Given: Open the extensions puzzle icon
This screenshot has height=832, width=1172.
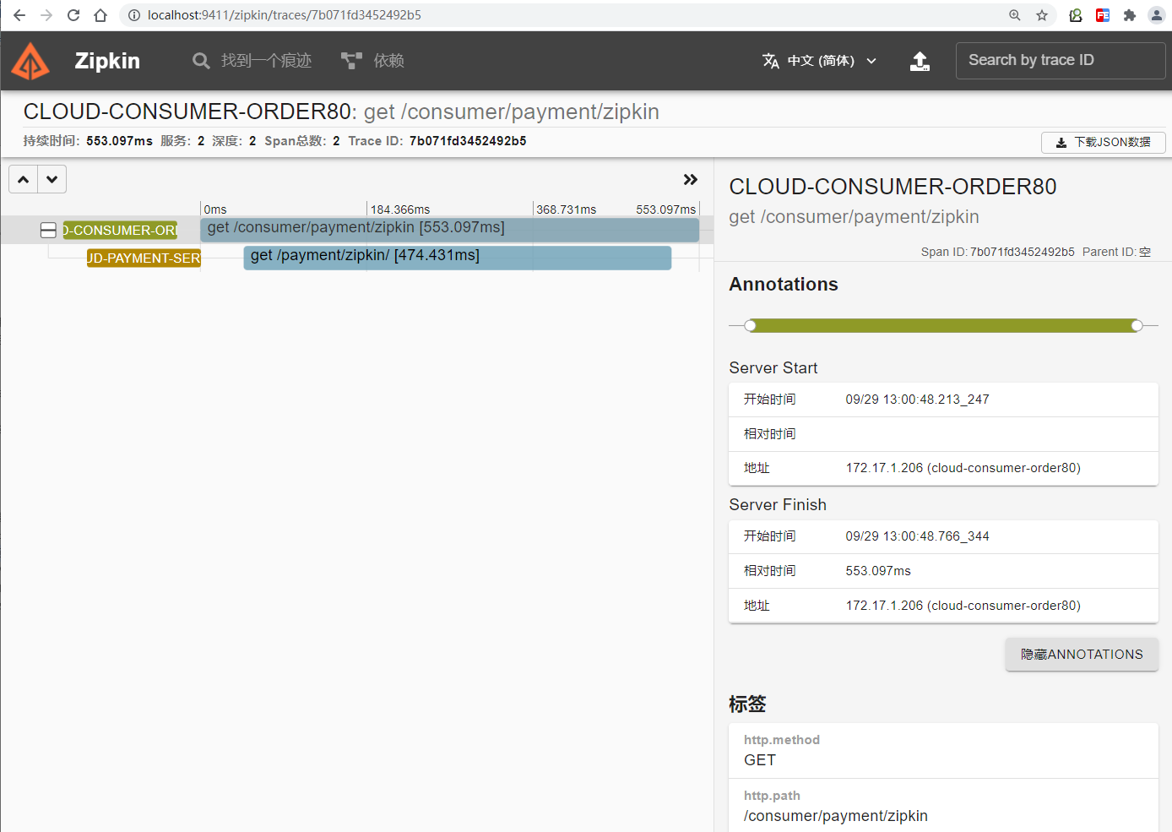Looking at the screenshot, I should 1130,15.
